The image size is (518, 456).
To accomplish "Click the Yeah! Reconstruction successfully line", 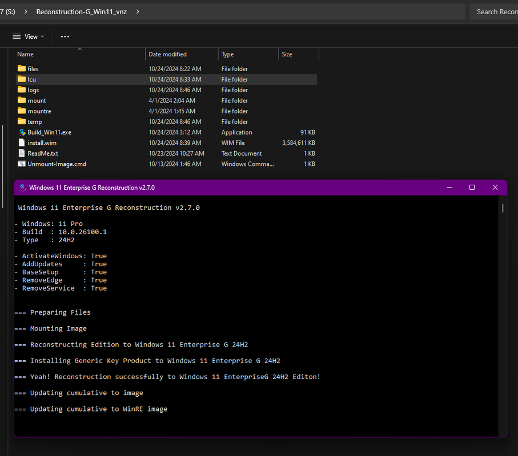I will tap(167, 377).
